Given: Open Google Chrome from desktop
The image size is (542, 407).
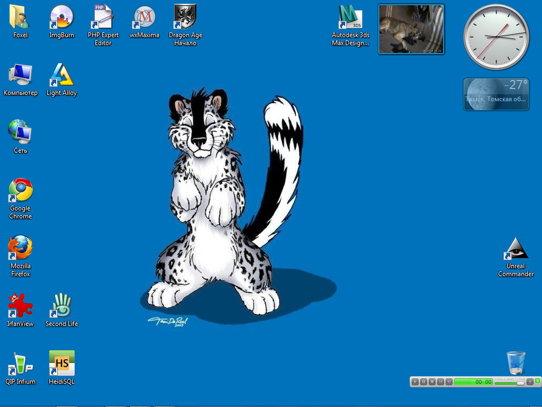Looking at the screenshot, I should [x=20, y=190].
